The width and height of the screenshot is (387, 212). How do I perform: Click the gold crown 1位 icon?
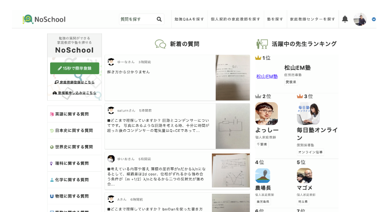tap(258, 58)
